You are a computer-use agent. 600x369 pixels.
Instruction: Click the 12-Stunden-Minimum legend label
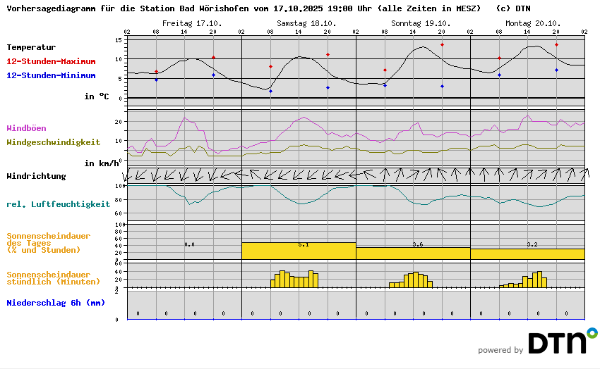[51, 75]
